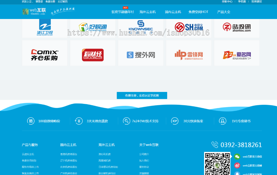
Task: Open 投诉建议 link
Action: pos(256,2)
